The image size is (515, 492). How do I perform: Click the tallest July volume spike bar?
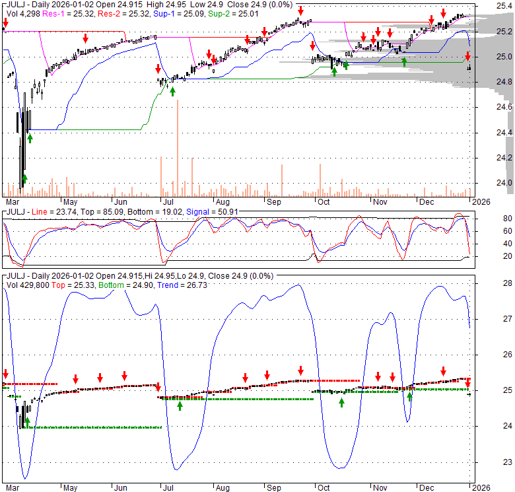(x=178, y=148)
